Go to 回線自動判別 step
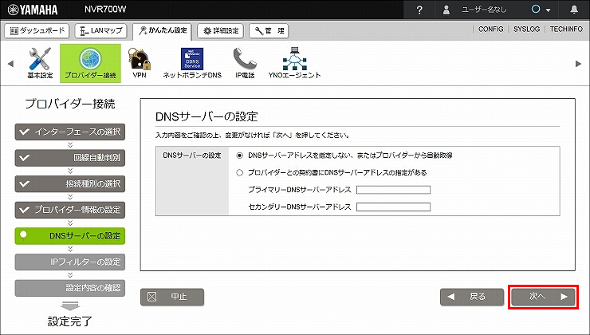Image resolution: width=590 pixels, height=335 pixels. pos(70,158)
